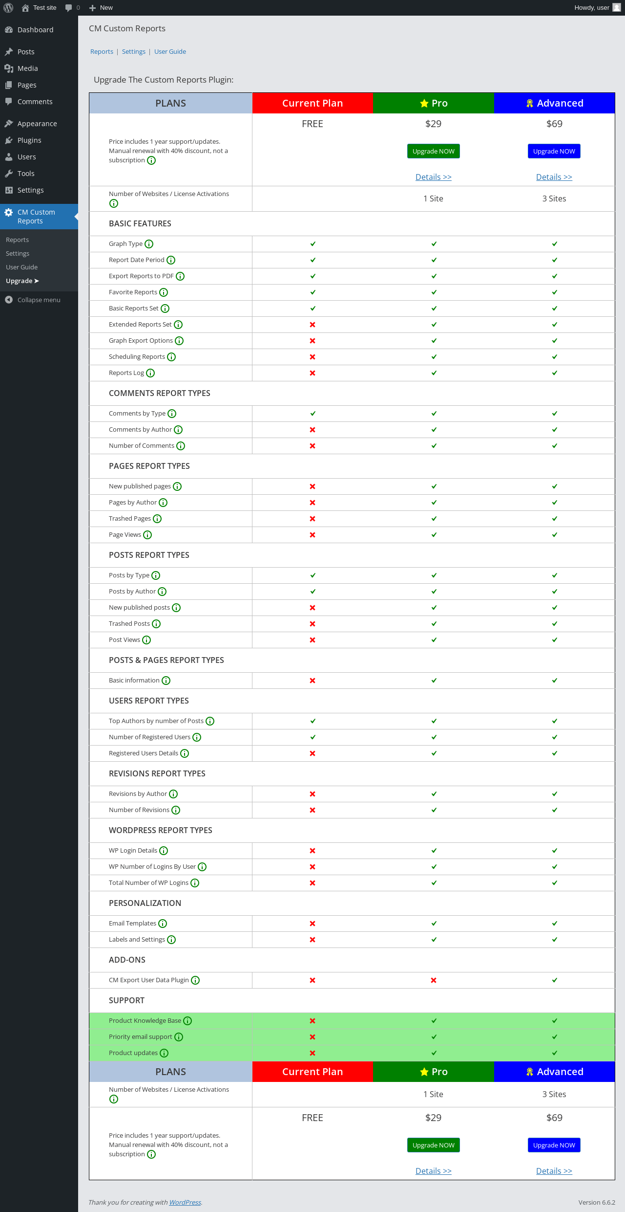The height and width of the screenshot is (1212, 625).
Task: Click info icon next to Scheduling Reports
Action: pyautogui.click(x=171, y=357)
